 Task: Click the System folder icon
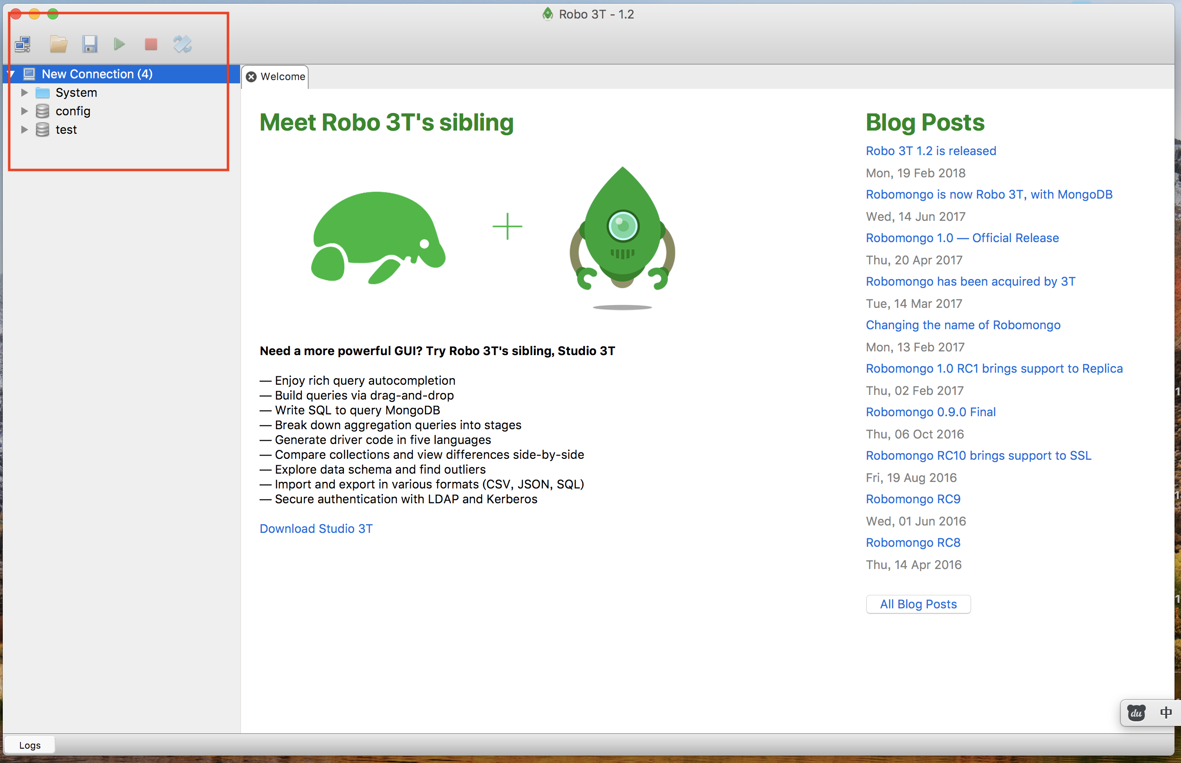(x=43, y=93)
